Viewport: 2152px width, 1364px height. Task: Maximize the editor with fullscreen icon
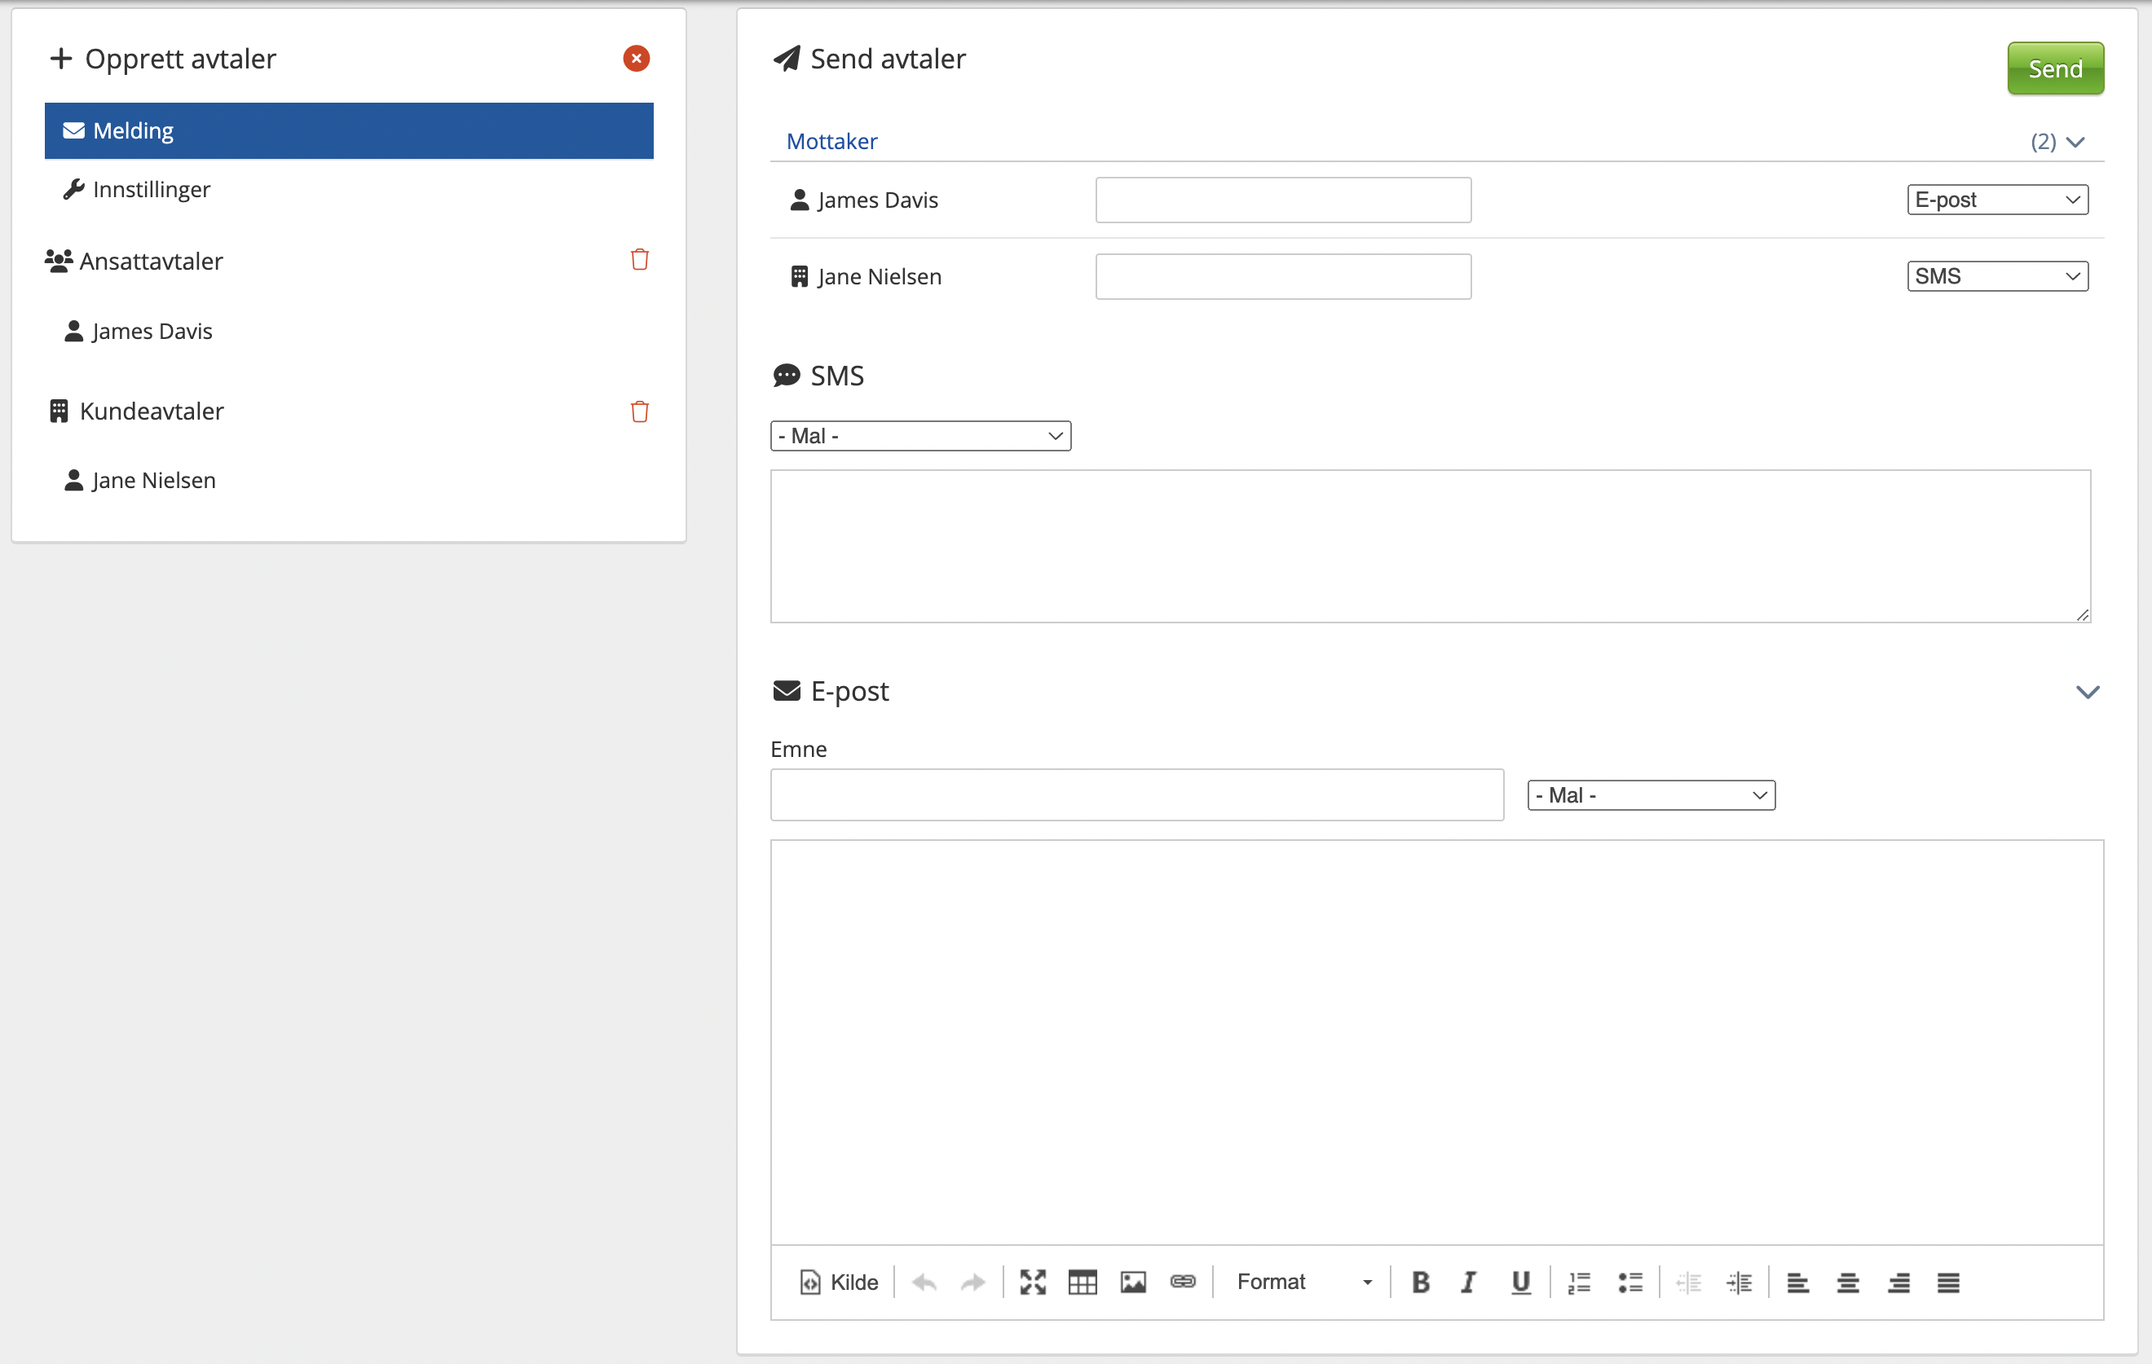[x=1032, y=1283]
